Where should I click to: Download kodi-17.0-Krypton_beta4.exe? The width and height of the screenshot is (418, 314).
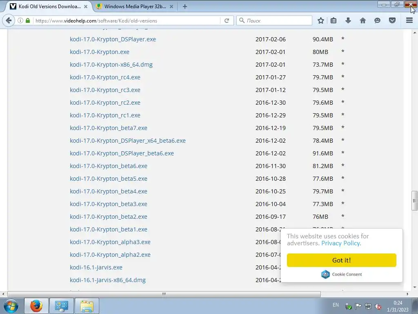[x=109, y=191]
